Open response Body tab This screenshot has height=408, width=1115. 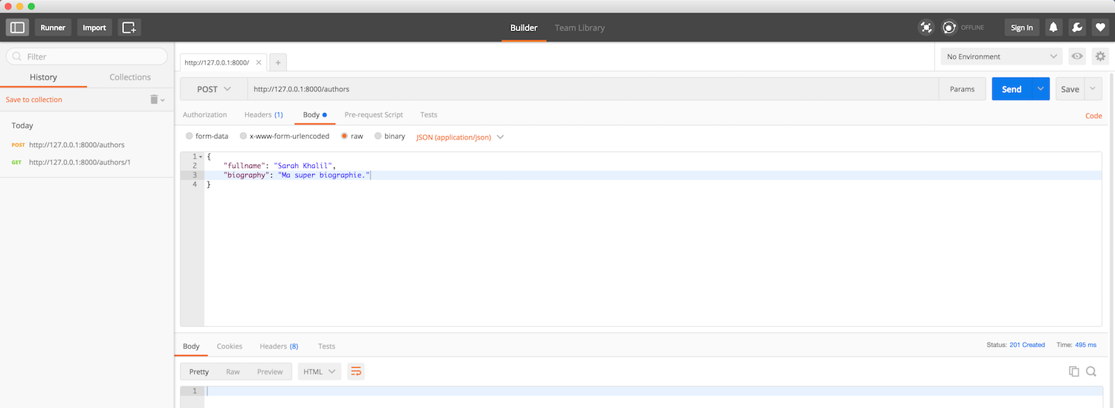coord(191,346)
